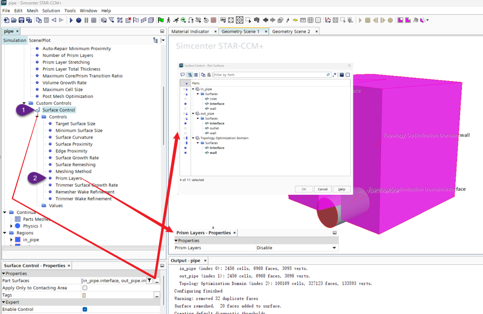Click the tree options icon beside Scene/Plot
483x314 pixels.
[155, 40]
